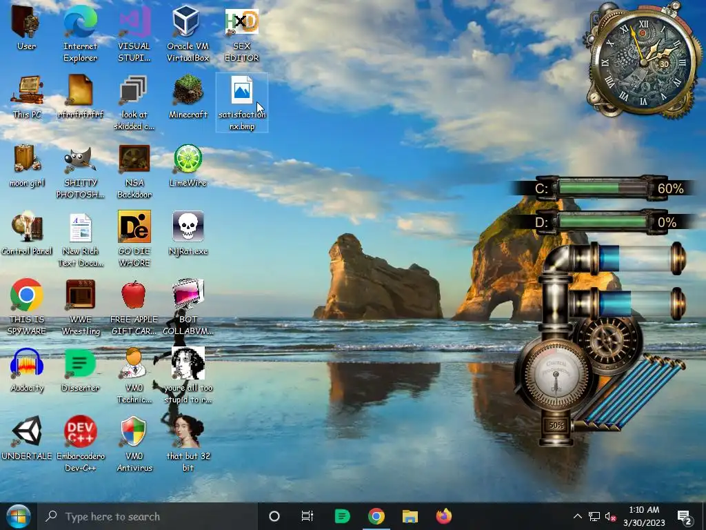
Task: Focus the Type here to search box
Action: (148, 516)
